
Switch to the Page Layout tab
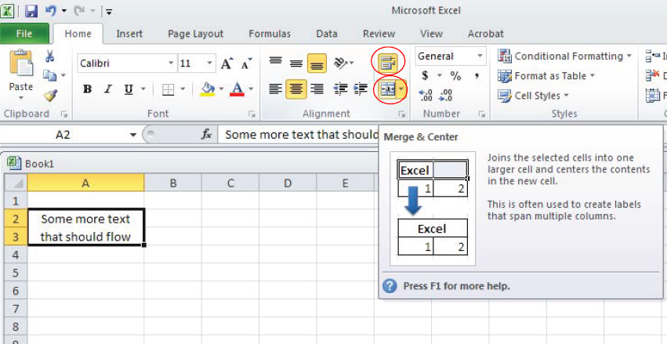195,34
